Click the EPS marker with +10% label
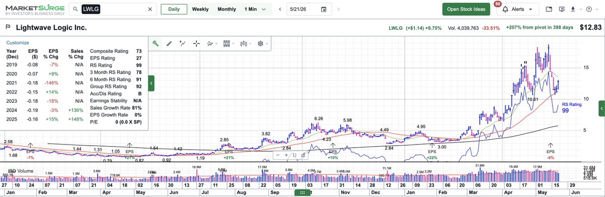Screen dimensions: 605x197 [333, 151]
